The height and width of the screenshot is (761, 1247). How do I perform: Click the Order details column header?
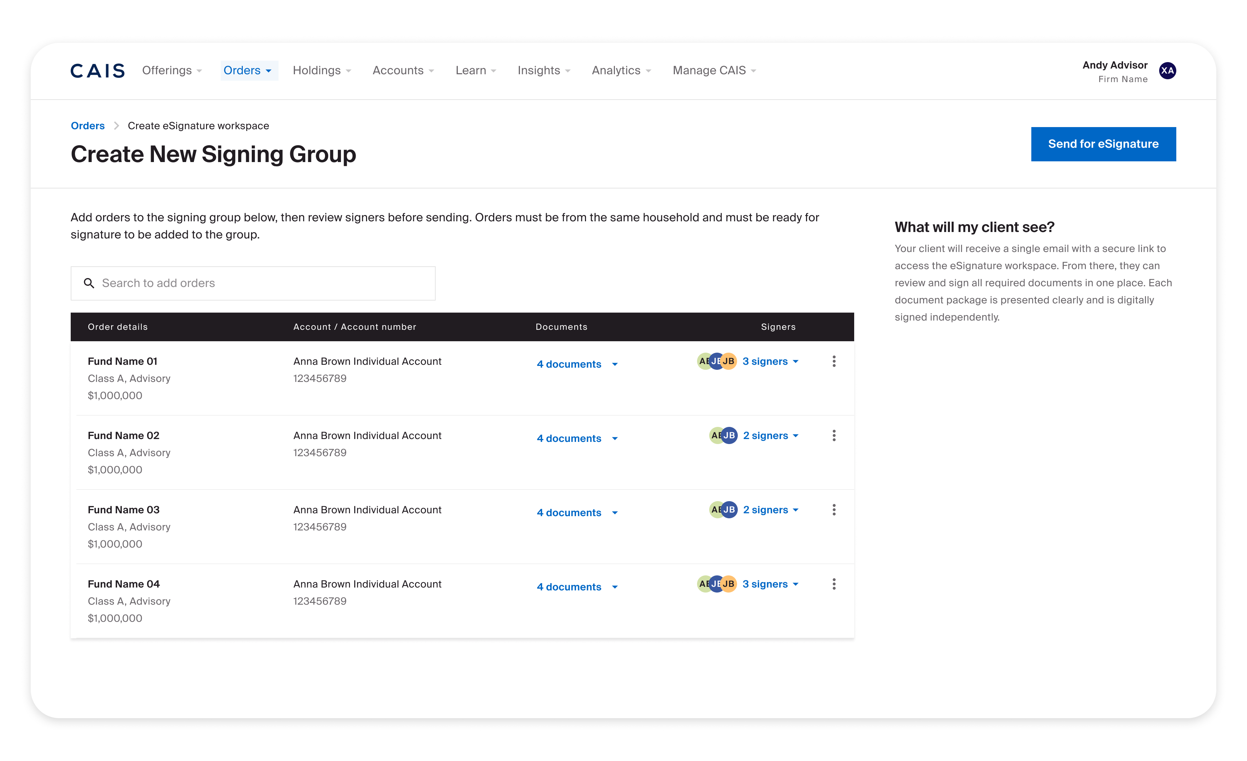[118, 327]
